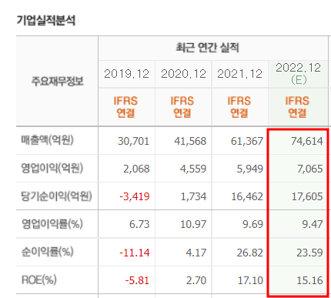Click operating margin value 9.69

252,225
